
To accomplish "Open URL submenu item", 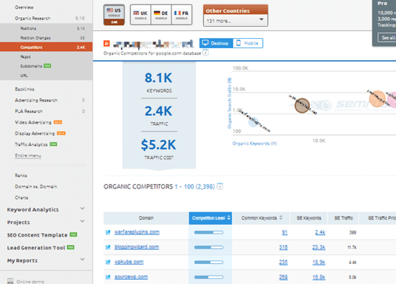I will tap(24, 75).
